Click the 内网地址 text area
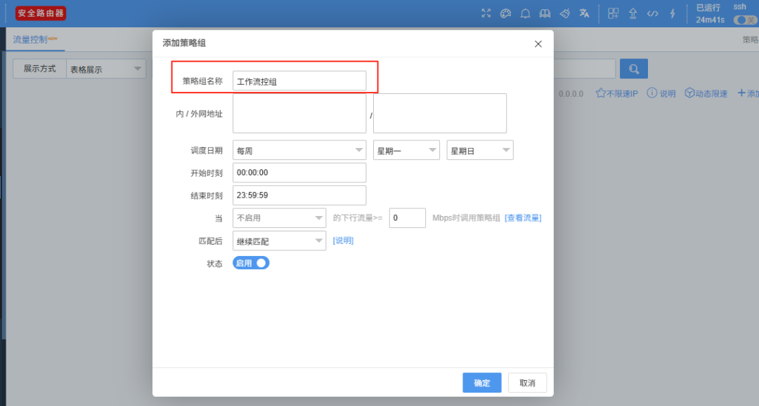The height and width of the screenshot is (406, 759). point(299,114)
